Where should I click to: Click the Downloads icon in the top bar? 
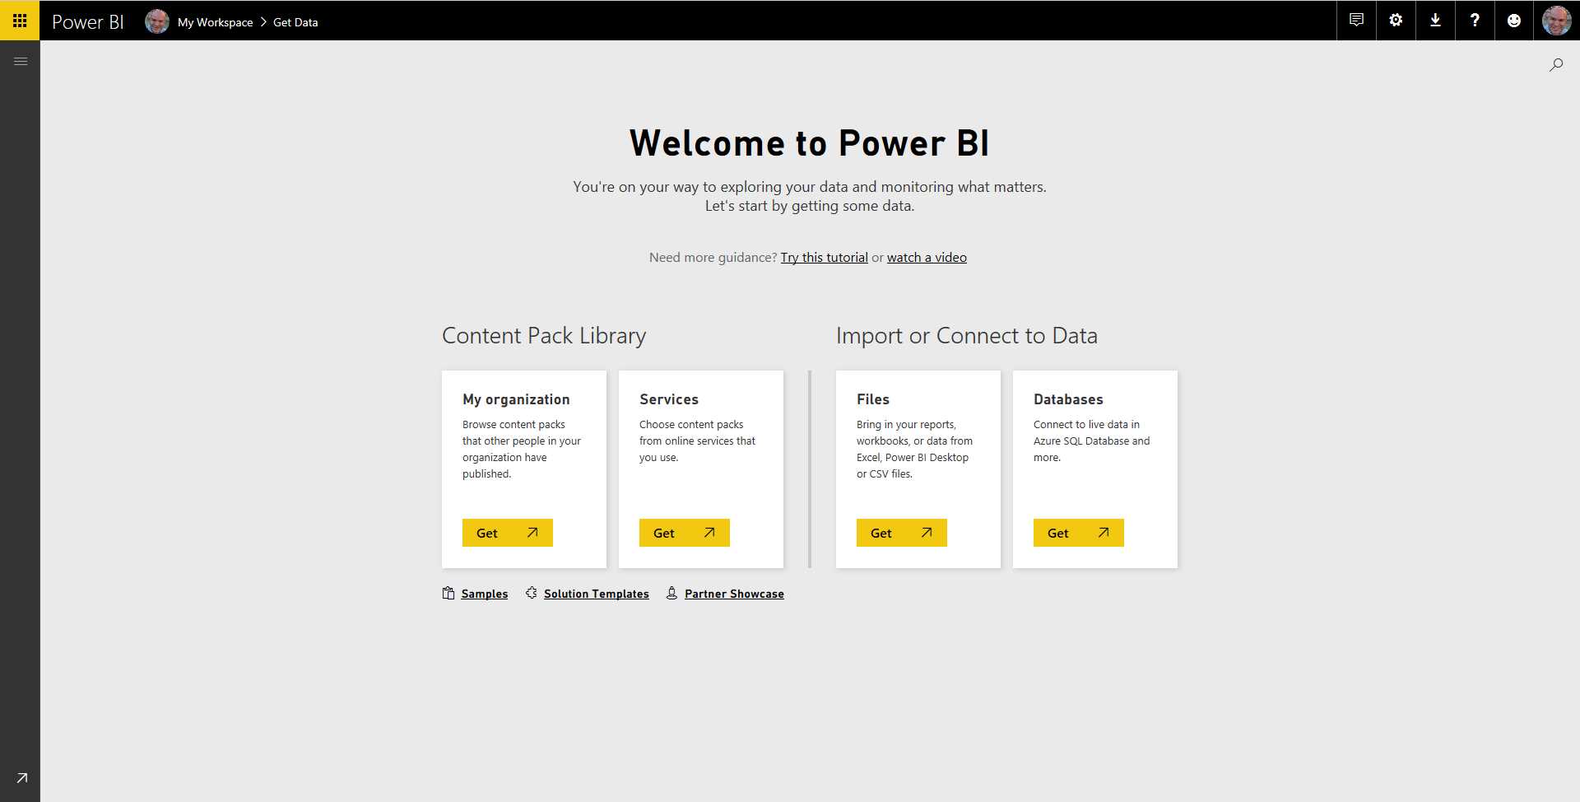pos(1435,20)
